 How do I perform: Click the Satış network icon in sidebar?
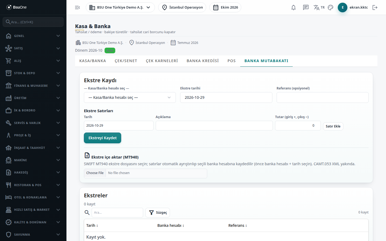pyautogui.click(x=9, y=48)
